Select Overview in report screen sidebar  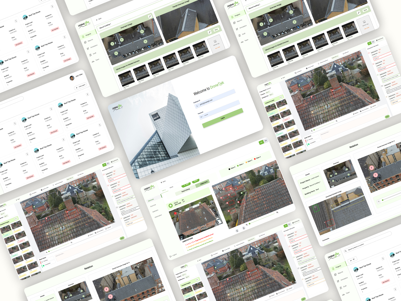pos(153,206)
